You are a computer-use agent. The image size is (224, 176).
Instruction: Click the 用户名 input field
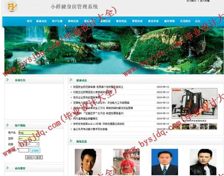(x=29, y=133)
